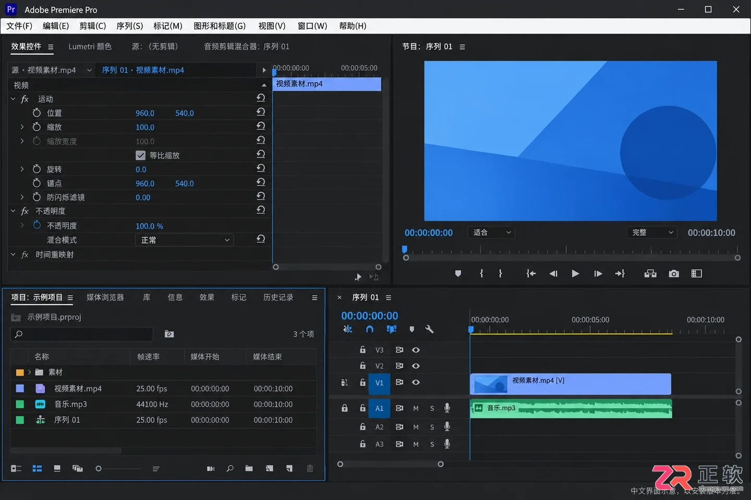Image resolution: width=751 pixels, height=500 pixels.
Task: Delete selected item with trash icon
Action: 310,469
